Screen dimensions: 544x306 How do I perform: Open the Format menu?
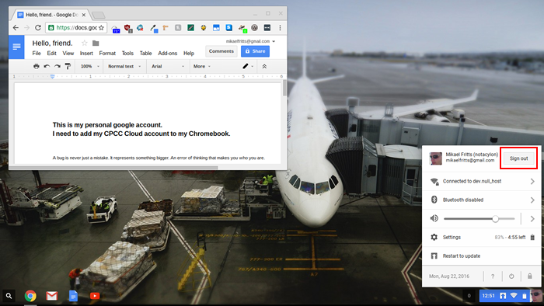107,54
